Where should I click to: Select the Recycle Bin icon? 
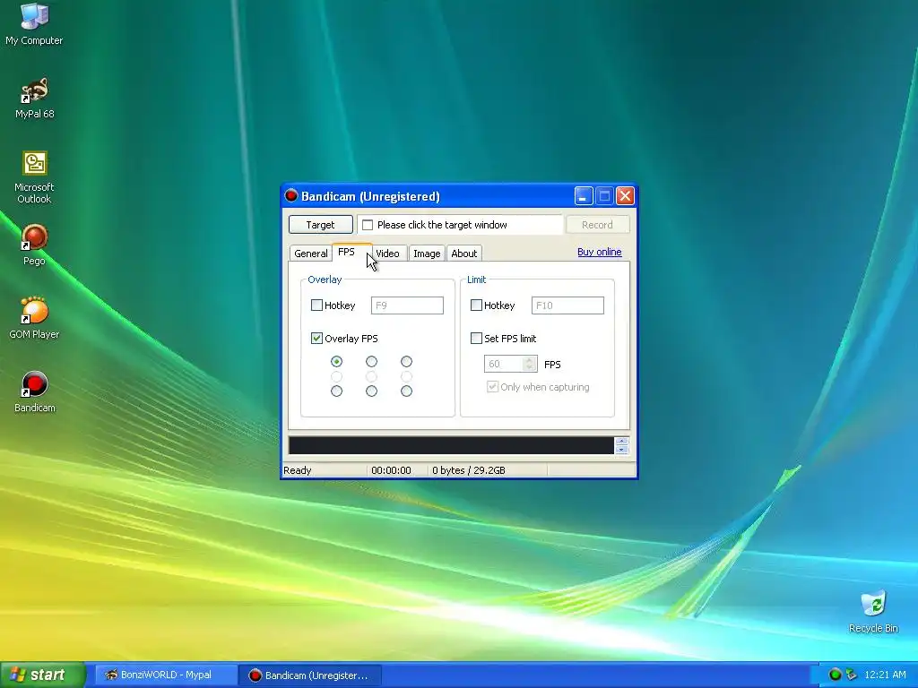click(x=873, y=611)
